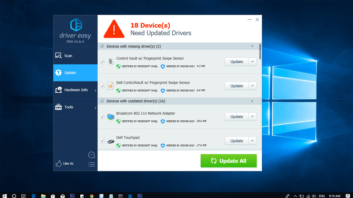Screen dimensions: 353x198
Task: Open the feedback chat bubble icon
Action: pyautogui.click(x=91, y=155)
